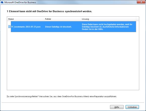Click the blank header segment after Lösung

(137, 19)
